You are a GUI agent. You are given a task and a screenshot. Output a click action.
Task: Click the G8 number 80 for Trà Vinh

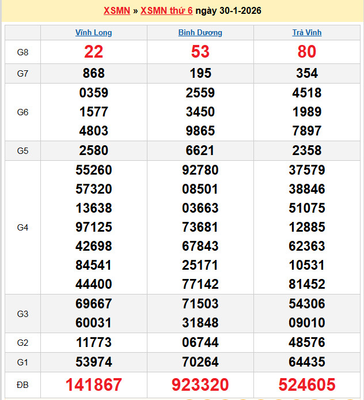coord(306,52)
